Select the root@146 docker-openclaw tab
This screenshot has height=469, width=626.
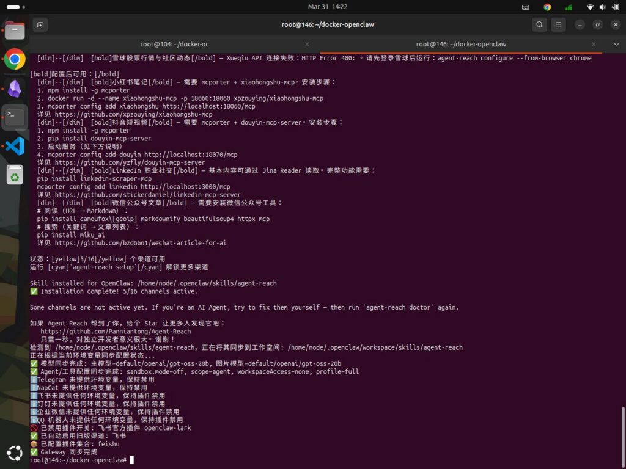pos(461,44)
